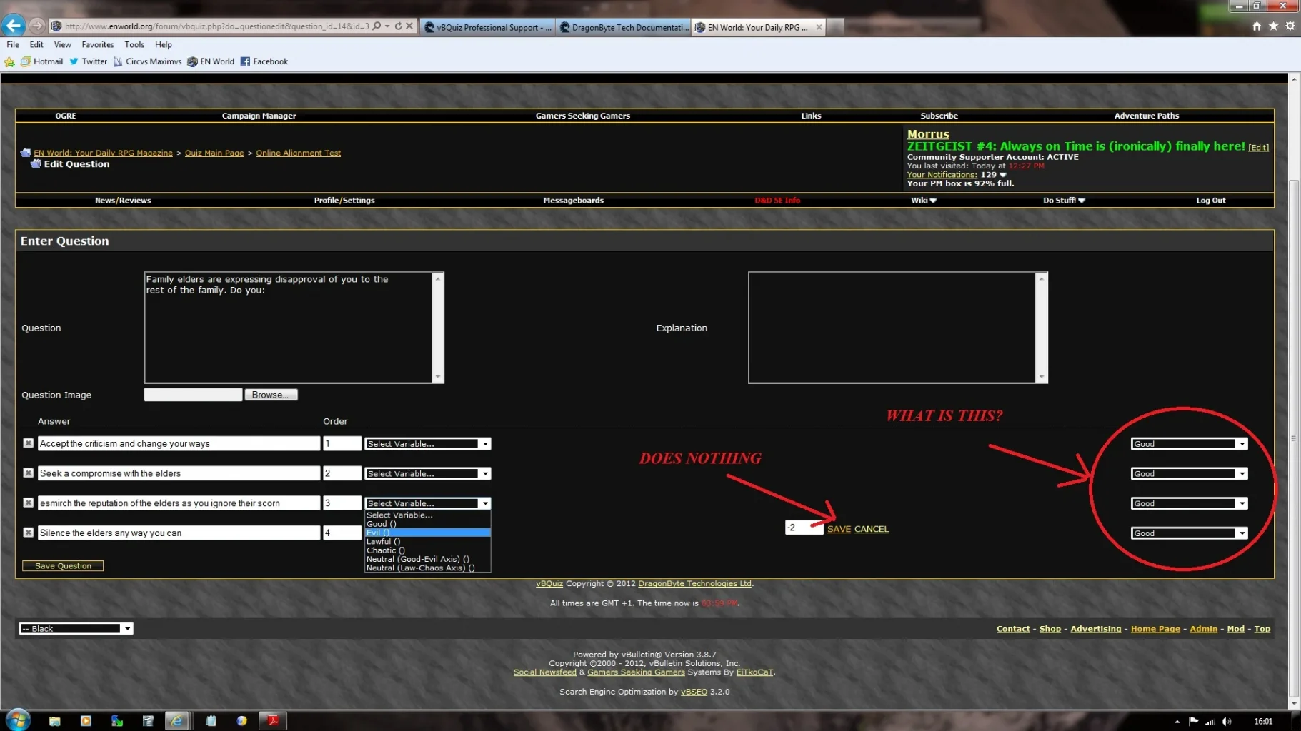1301x731 pixels.
Task: Click Browse for Question Image
Action: point(271,394)
